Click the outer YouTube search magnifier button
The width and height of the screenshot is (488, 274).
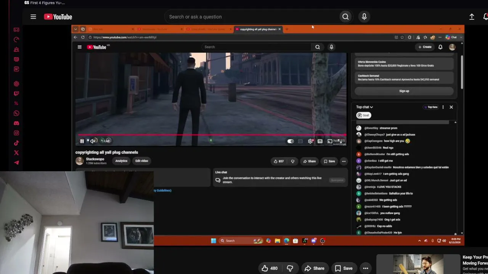point(345,17)
